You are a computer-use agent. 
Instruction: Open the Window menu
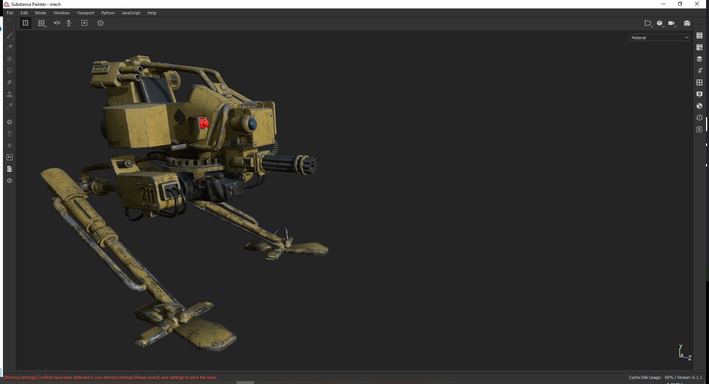click(x=62, y=13)
